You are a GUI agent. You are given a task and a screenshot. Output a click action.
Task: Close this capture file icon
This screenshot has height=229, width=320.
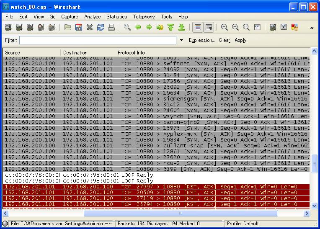point(90,27)
